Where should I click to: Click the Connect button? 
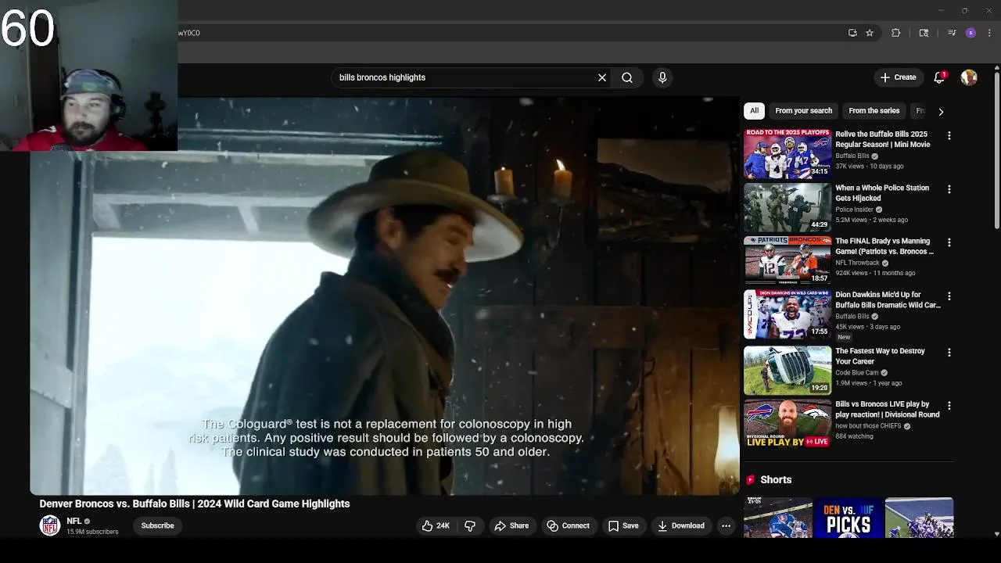pyautogui.click(x=569, y=525)
